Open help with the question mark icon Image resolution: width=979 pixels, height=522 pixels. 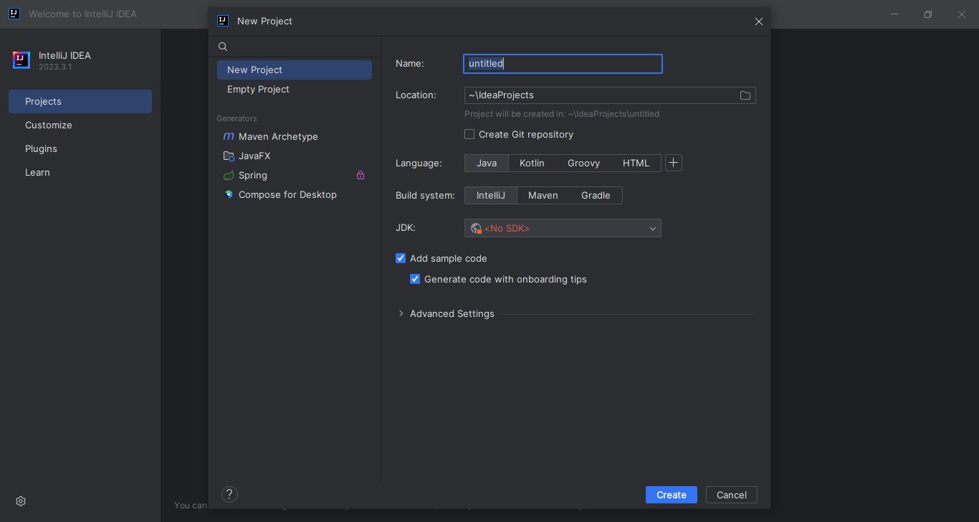click(x=229, y=494)
